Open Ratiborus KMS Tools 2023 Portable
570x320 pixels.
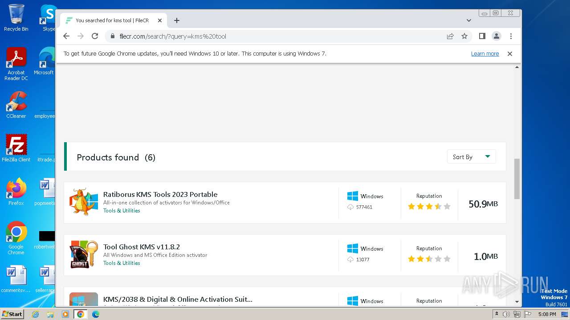pyautogui.click(x=160, y=194)
